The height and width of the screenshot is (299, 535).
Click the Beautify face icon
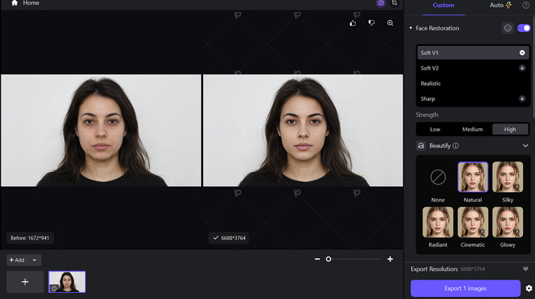click(421, 146)
